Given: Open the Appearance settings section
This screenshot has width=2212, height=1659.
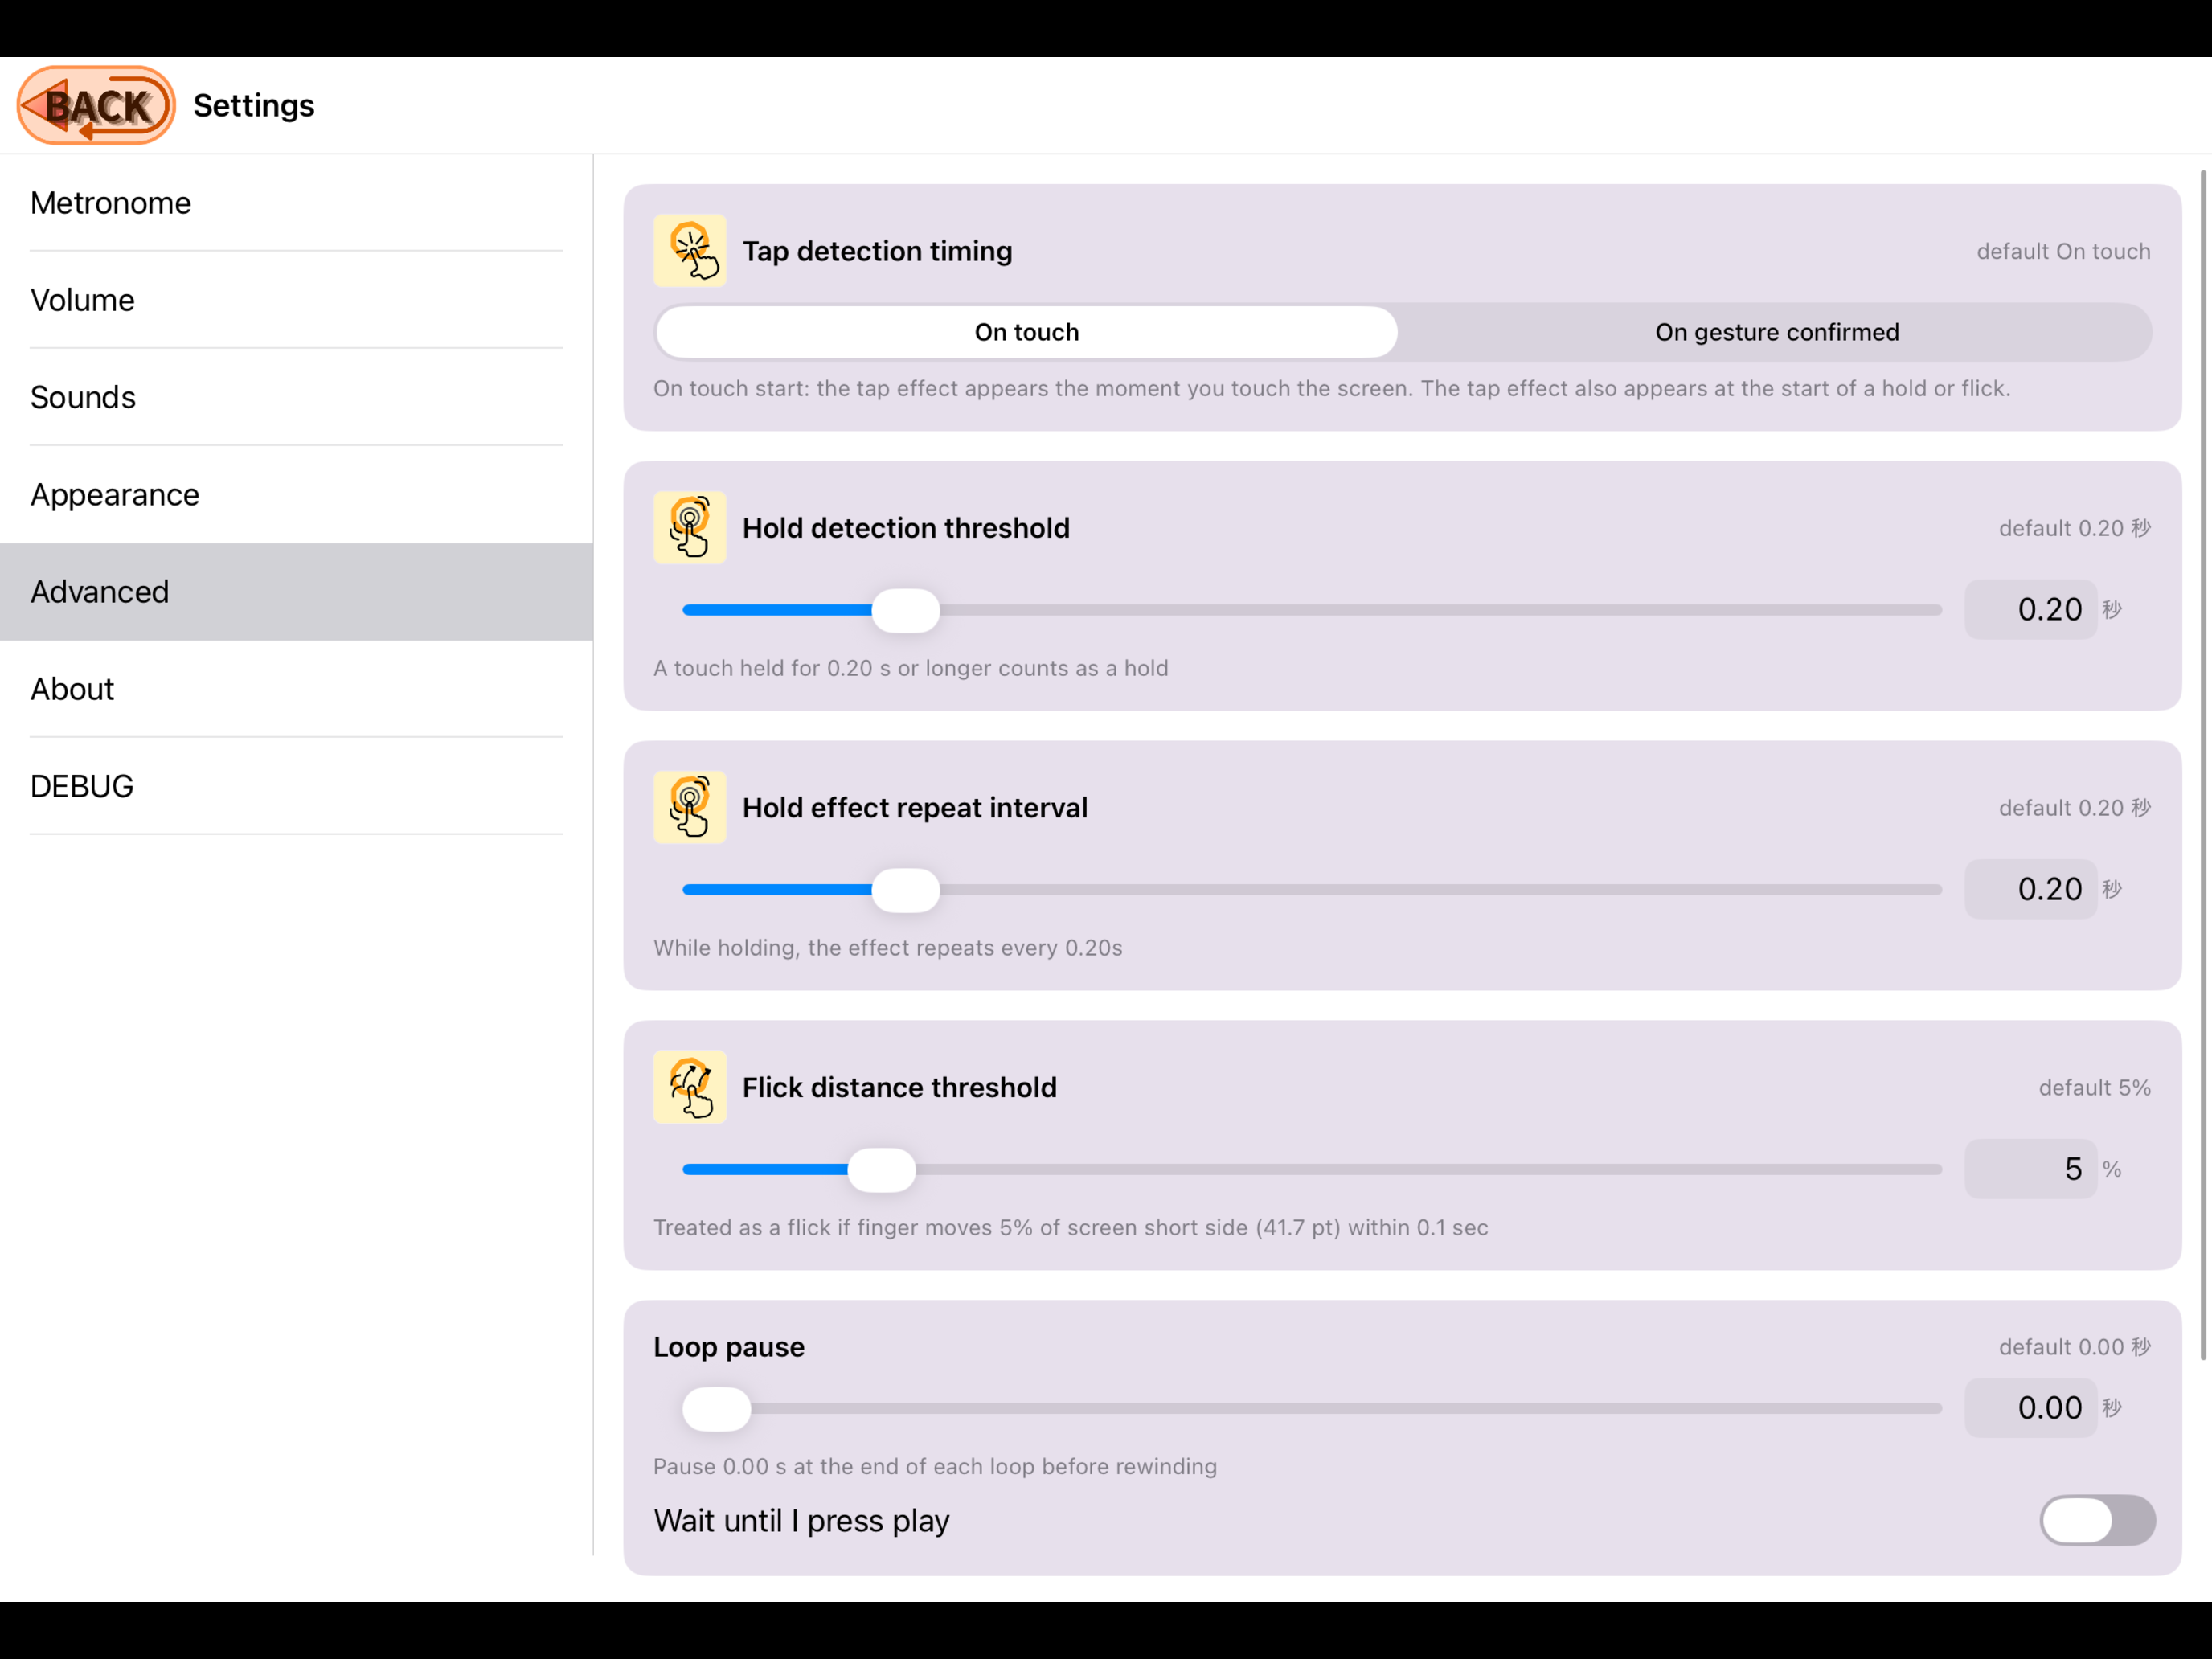Looking at the screenshot, I should point(296,494).
